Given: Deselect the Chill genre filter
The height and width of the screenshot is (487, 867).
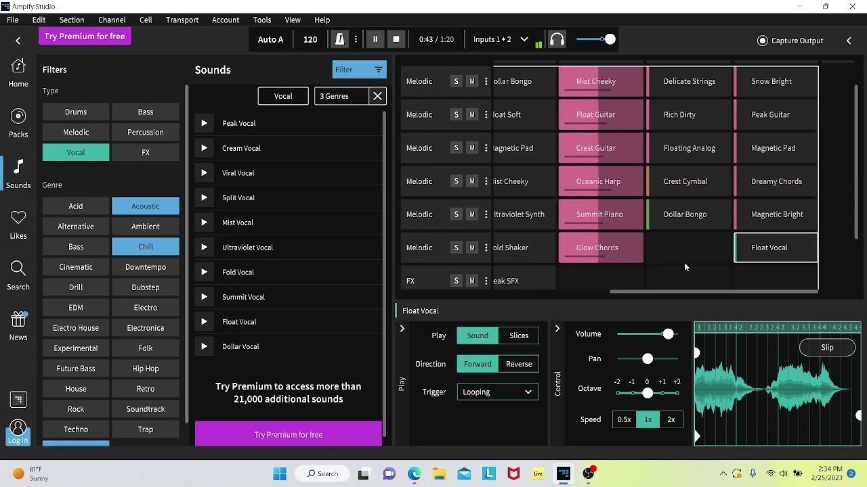Looking at the screenshot, I should point(146,247).
